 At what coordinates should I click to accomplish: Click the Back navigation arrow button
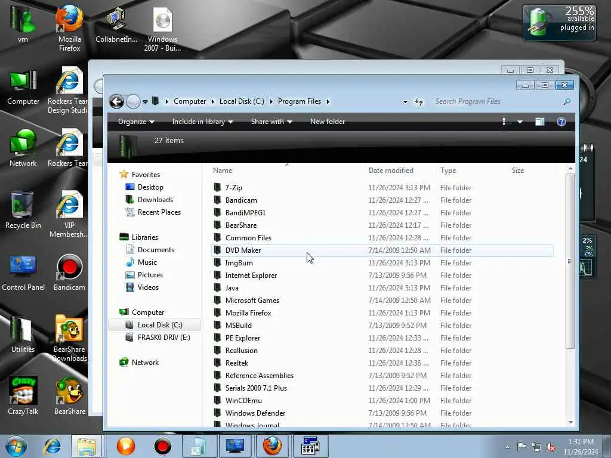(x=116, y=101)
